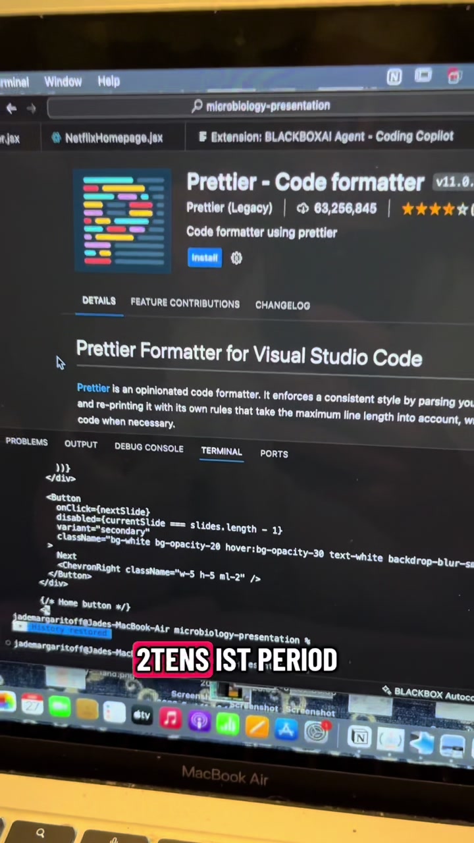Click the Prettier link in the description

93,388
